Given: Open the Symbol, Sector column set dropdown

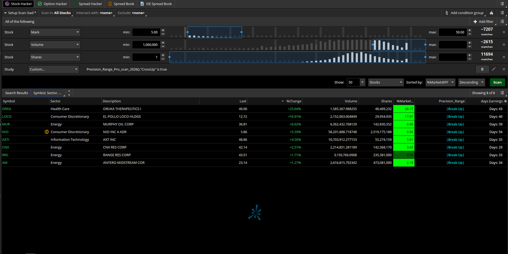Looking at the screenshot, I should [49, 93].
